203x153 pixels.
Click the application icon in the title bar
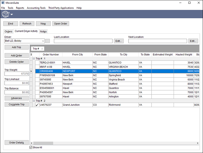3,3
